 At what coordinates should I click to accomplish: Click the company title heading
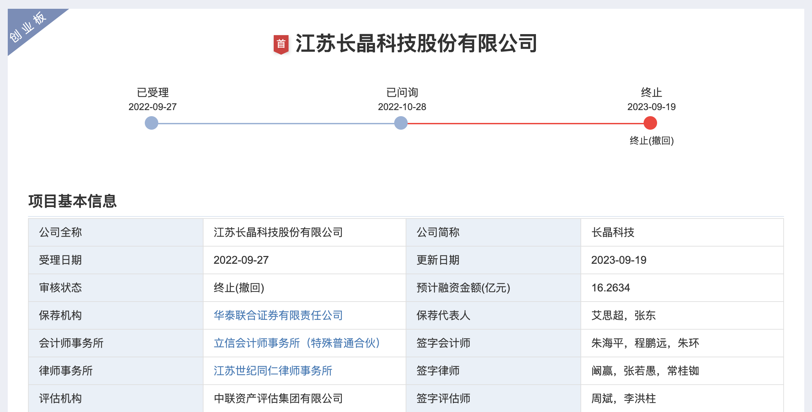tap(416, 44)
